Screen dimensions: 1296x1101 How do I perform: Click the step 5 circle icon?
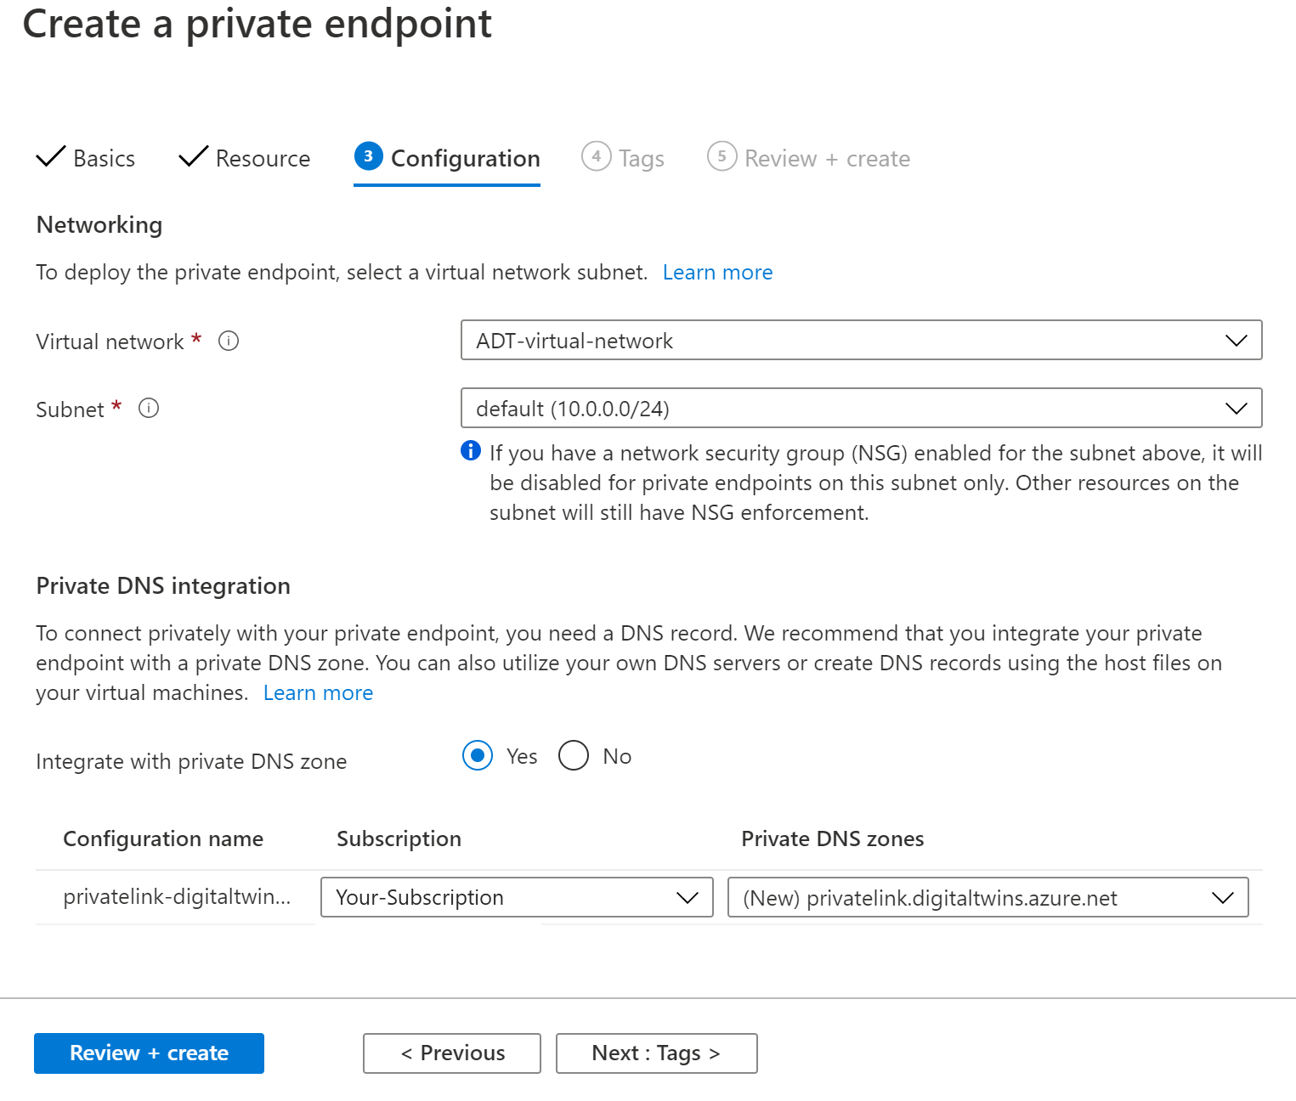[722, 156]
